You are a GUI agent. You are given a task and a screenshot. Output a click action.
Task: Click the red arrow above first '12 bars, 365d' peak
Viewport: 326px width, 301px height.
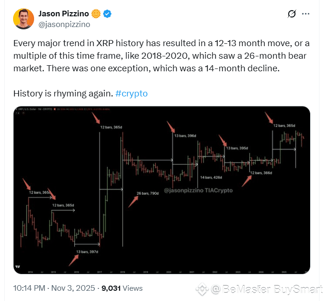[x=27, y=184]
